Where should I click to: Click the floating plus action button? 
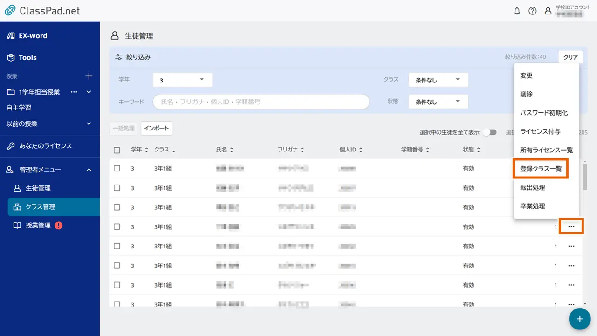click(579, 319)
